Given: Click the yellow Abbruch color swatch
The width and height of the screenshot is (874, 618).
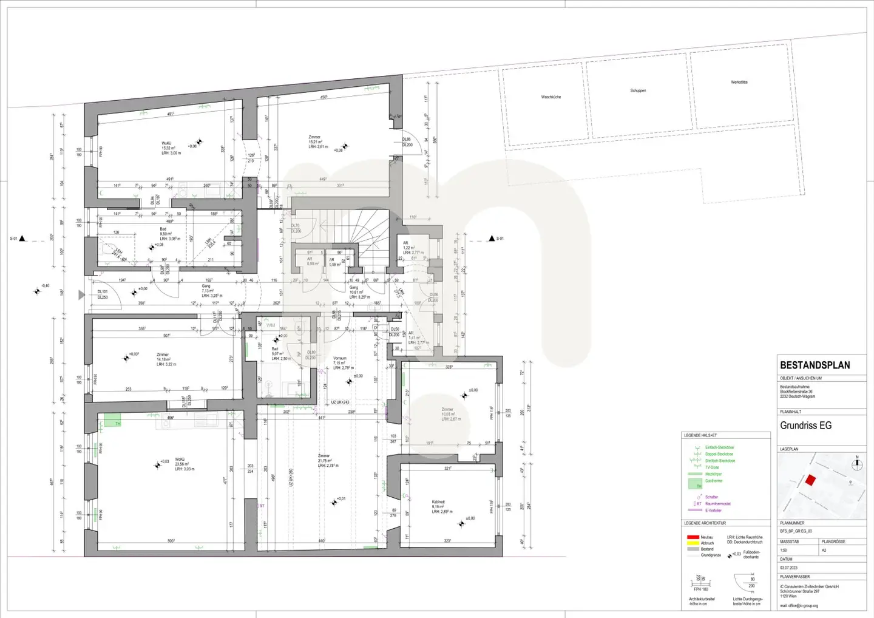Looking at the screenshot, I should point(693,543).
